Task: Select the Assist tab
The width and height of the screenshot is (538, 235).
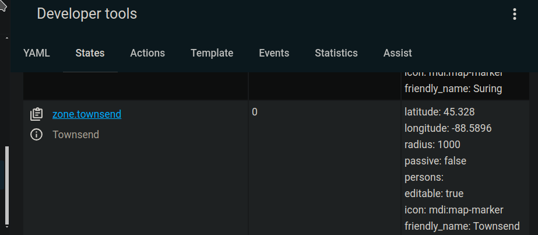Action: (x=398, y=53)
